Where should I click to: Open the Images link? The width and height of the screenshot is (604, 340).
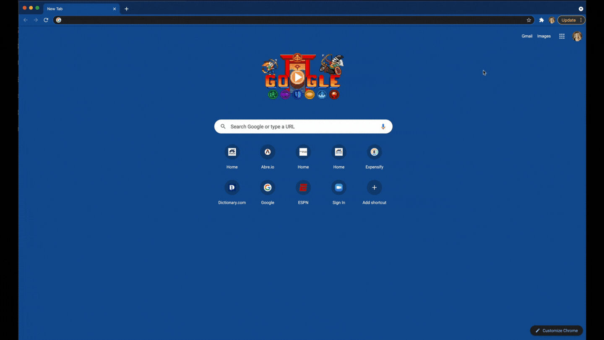[x=544, y=36]
